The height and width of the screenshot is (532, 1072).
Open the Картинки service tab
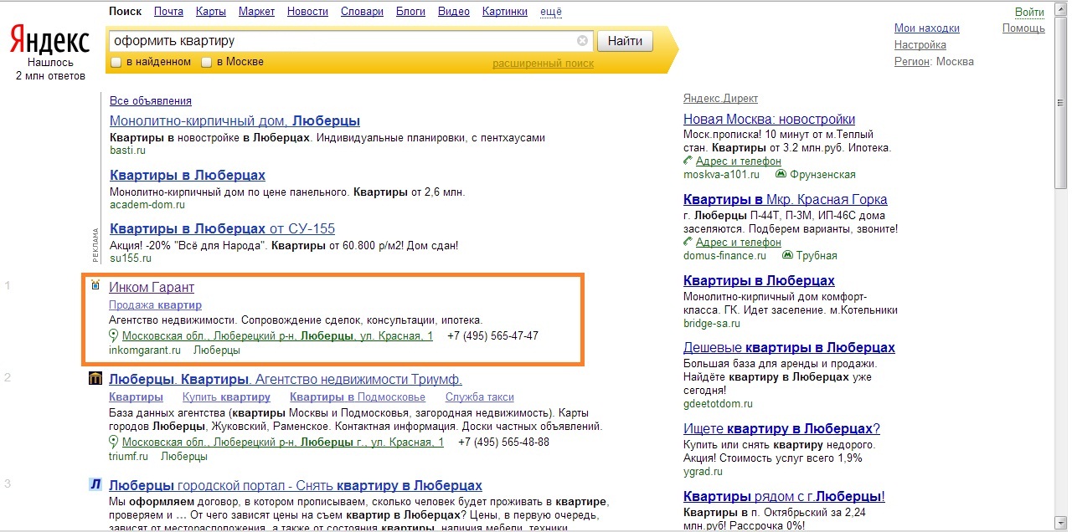505,12
